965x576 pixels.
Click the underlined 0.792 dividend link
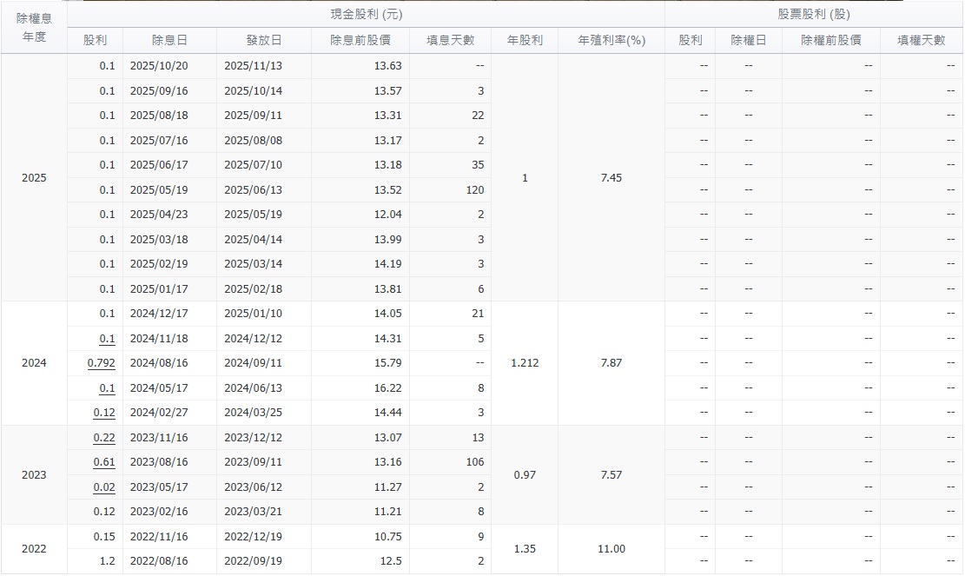click(x=101, y=363)
